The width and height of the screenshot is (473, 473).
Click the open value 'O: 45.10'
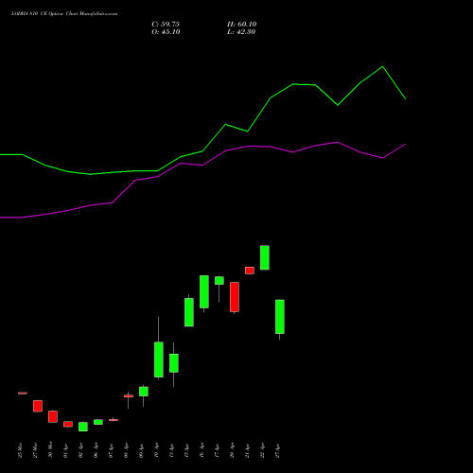(166, 32)
